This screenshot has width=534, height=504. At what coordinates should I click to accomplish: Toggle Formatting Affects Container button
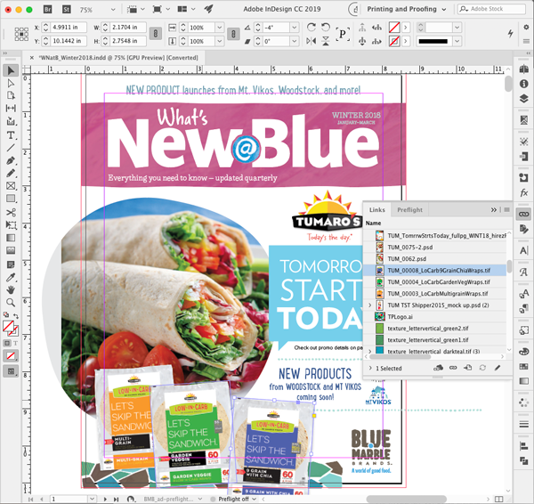[x=7, y=343]
